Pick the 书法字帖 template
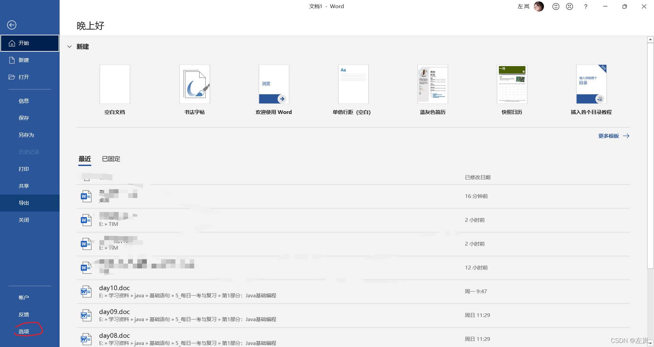Image resolution: width=654 pixels, height=347 pixels. 194,84
